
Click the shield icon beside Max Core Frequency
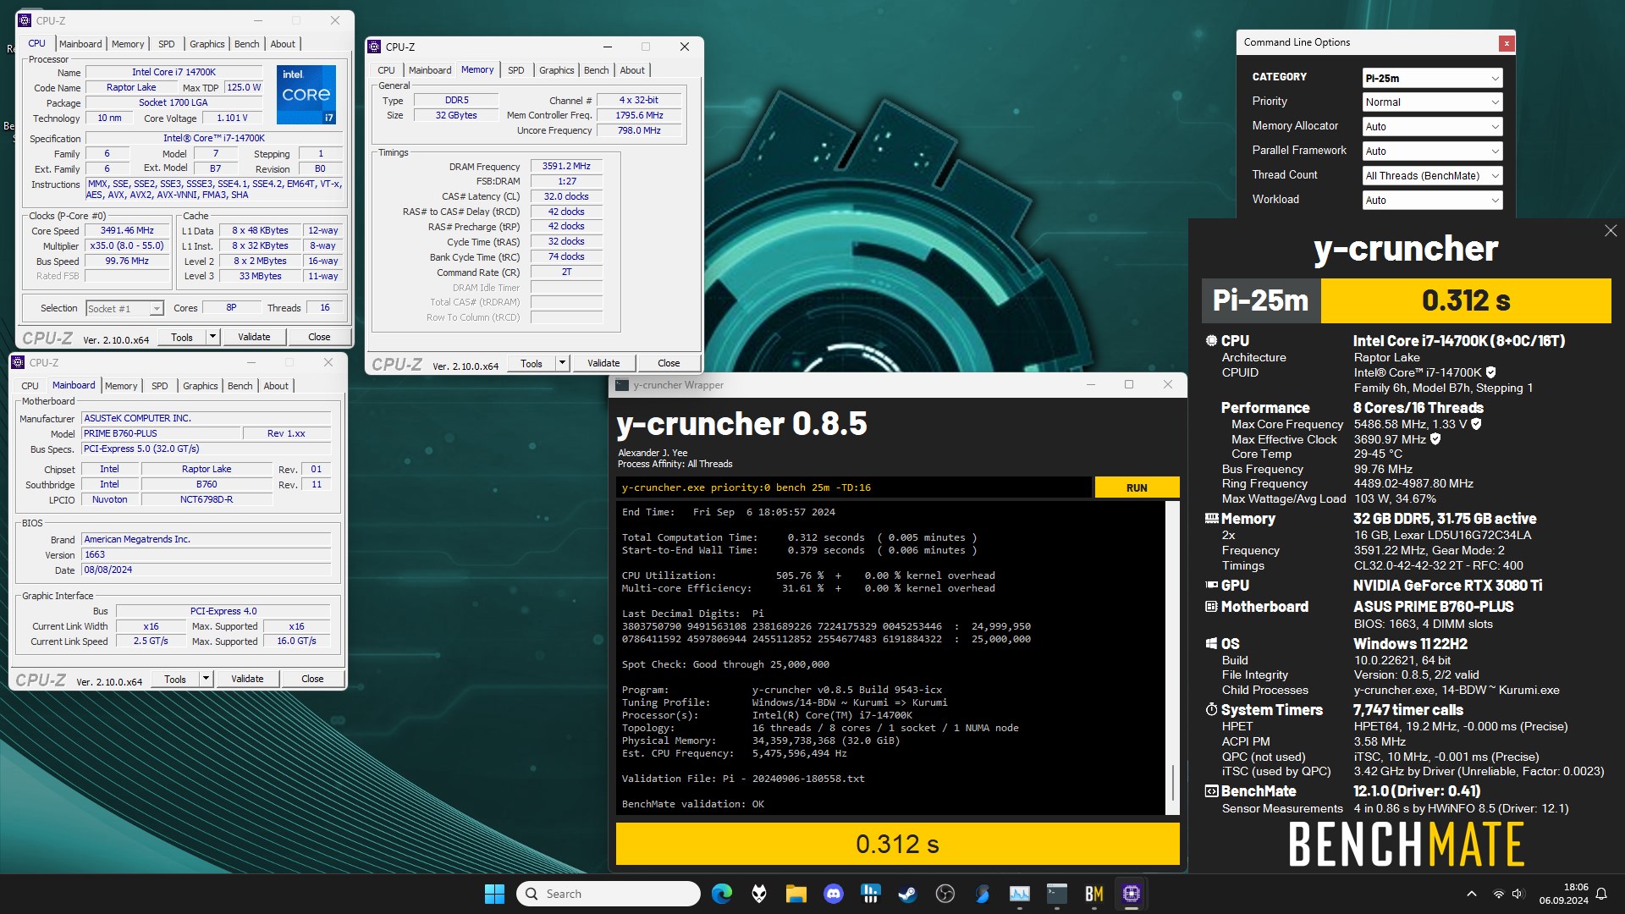pyautogui.click(x=1476, y=424)
